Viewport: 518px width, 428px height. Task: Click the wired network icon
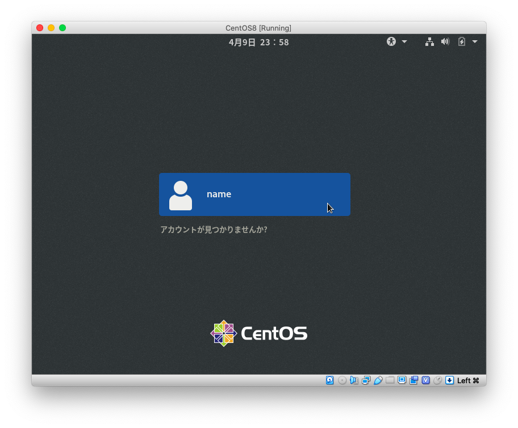point(429,41)
